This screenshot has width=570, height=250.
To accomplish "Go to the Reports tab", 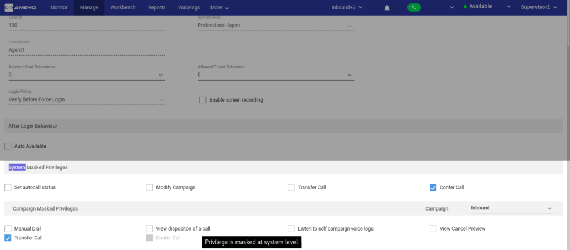I will pyautogui.click(x=157, y=7).
